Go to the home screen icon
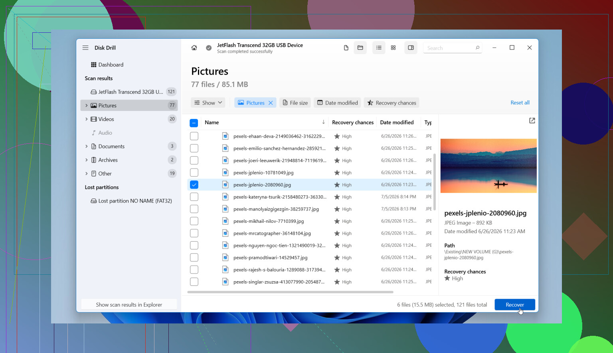This screenshot has height=353, width=613. point(194,48)
